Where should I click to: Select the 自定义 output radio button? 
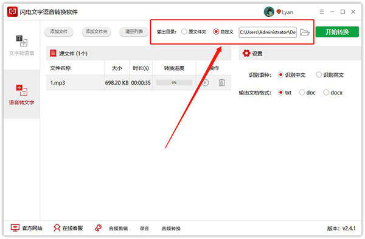pos(216,32)
